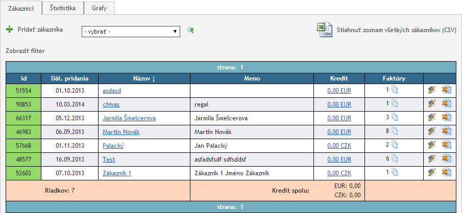The height and width of the screenshot is (213, 462).
Task: Edit the customer asdasd with pencil icon
Action: (432, 90)
